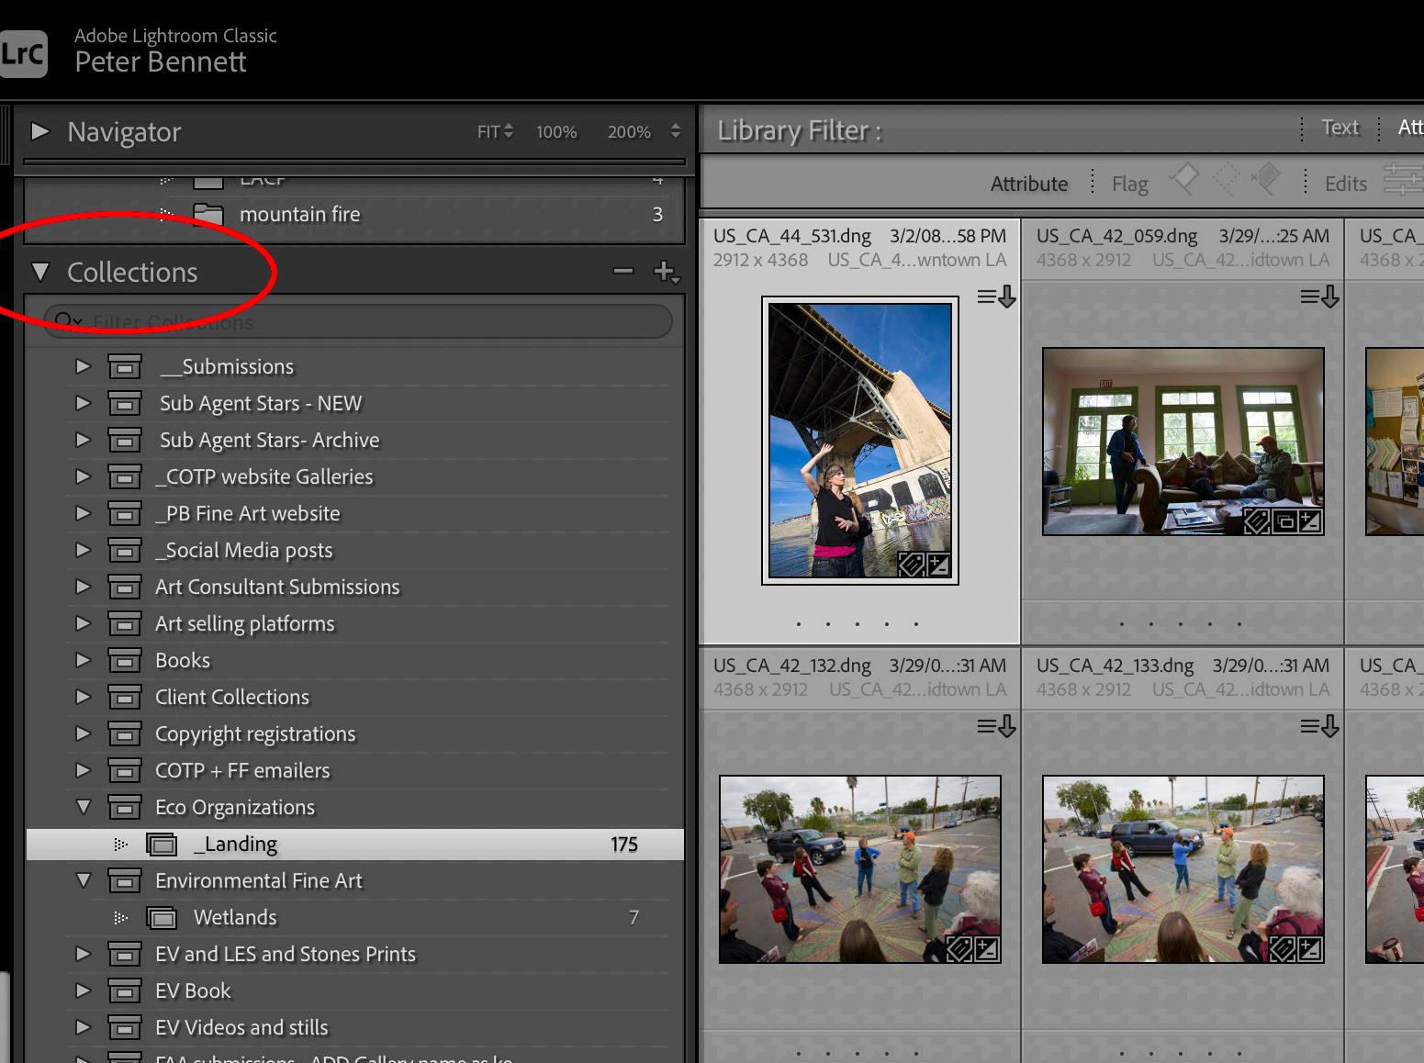Focus the Filter Collections search field
Image resolution: width=1424 pixels, height=1063 pixels.
coord(358,321)
